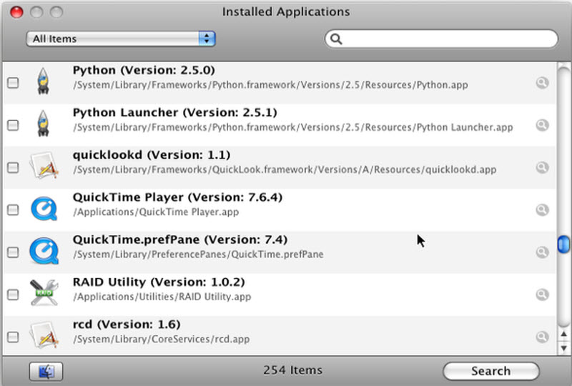
Task: Click the Python Launcher rocket icon
Action: [44, 124]
